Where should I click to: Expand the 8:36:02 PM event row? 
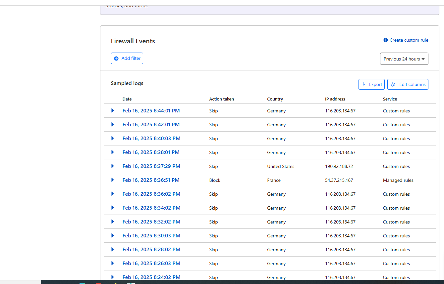[113, 194]
